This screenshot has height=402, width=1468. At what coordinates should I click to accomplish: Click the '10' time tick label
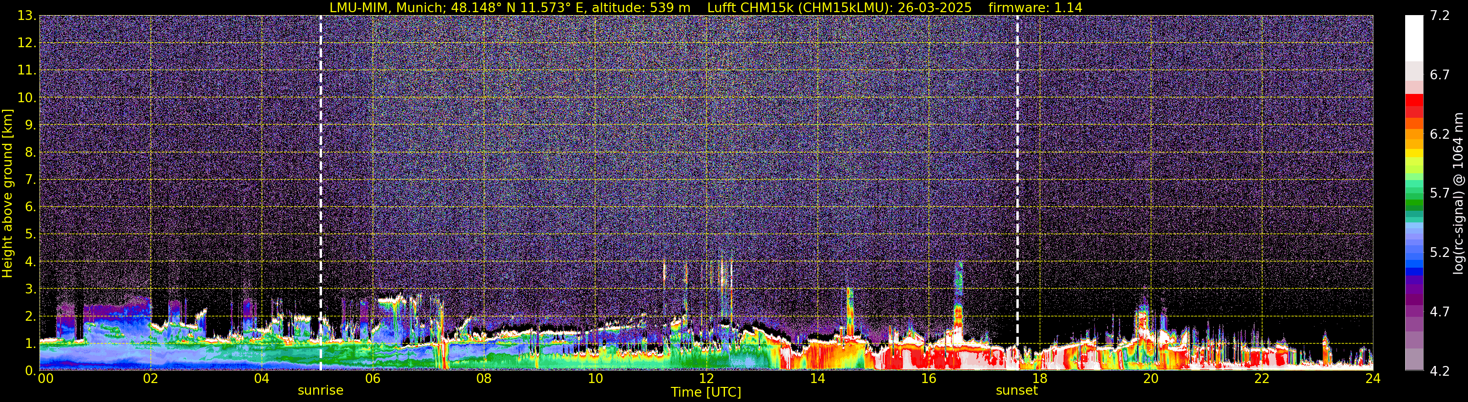[x=595, y=379]
